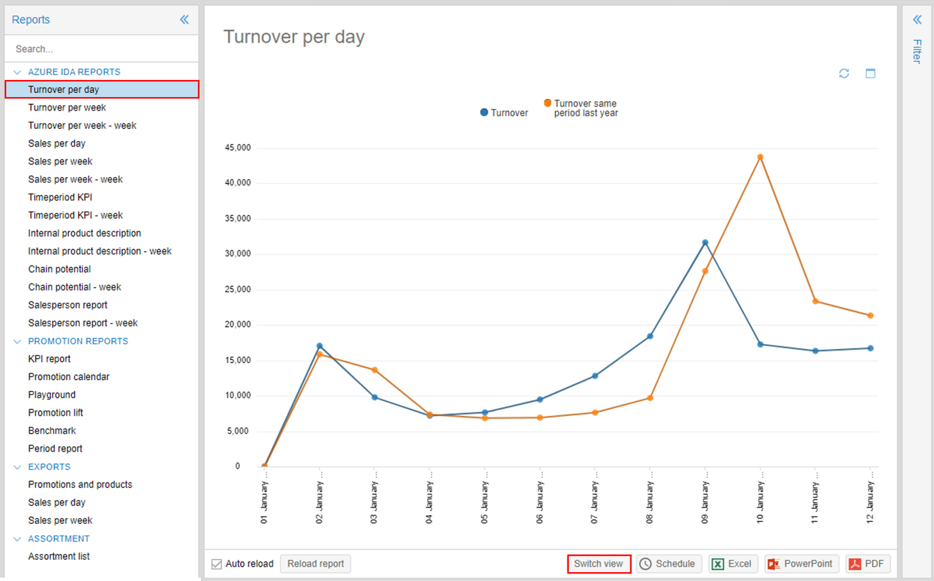Expand the chart to full screen view
The height and width of the screenshot is (581, 934).
(870, 73)
